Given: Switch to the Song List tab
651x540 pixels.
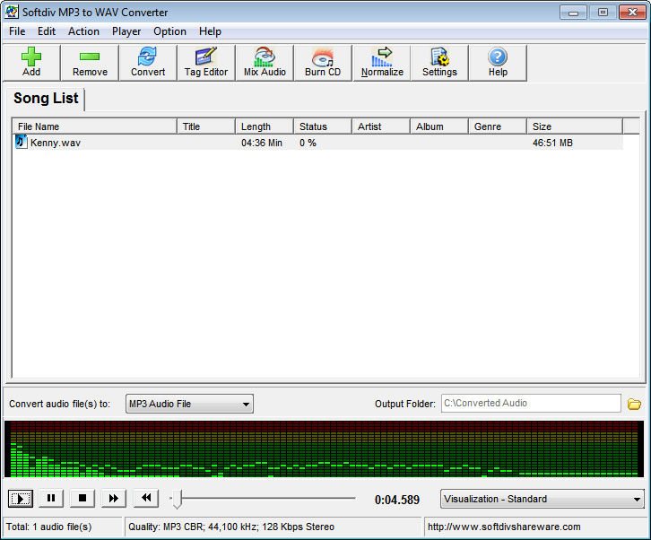Looking at the screenshot, I should click(x=46, y=99).
